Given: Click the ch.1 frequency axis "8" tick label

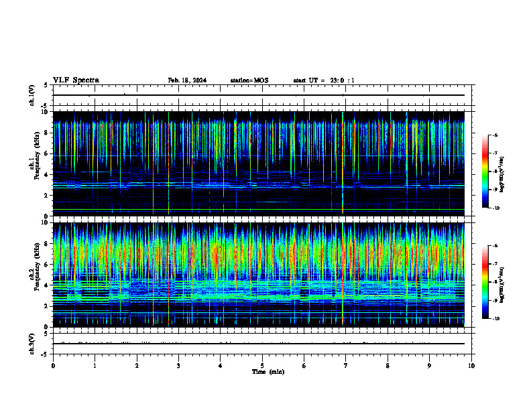Looking at the screenshot, I should [46, 133].
